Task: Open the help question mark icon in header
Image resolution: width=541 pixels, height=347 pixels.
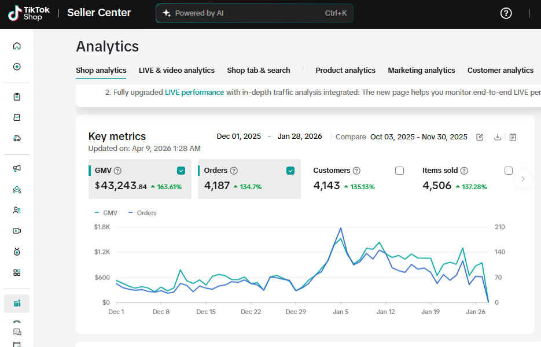Action: click(506, 13)
